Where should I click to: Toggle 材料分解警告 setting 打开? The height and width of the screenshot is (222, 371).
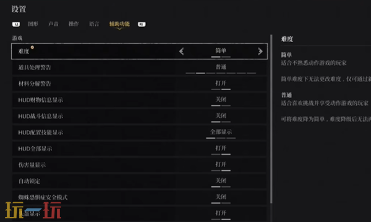221,83
